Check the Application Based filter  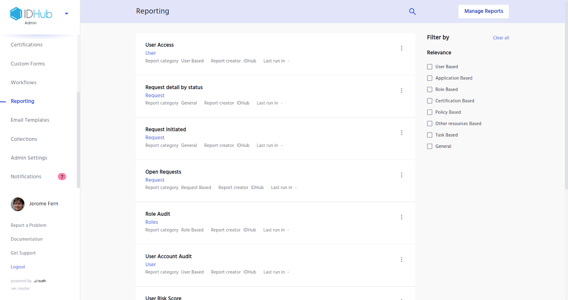[x=430, y=78]
